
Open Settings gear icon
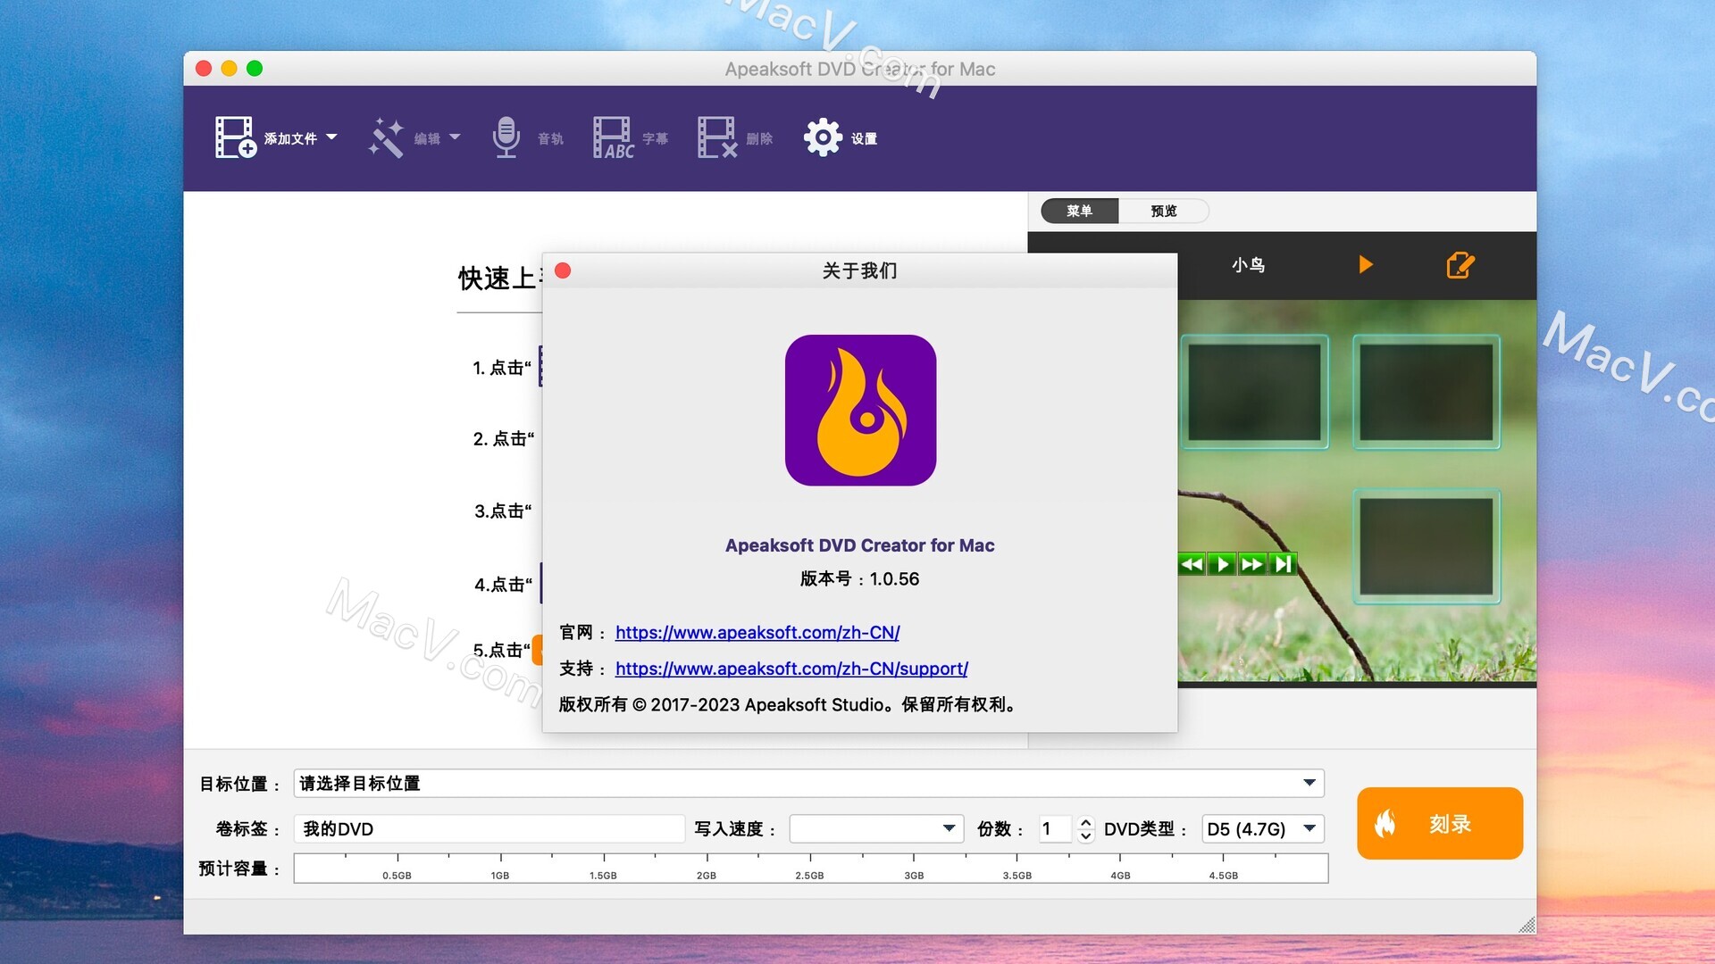pyautogui.click(x=822, y=137)
